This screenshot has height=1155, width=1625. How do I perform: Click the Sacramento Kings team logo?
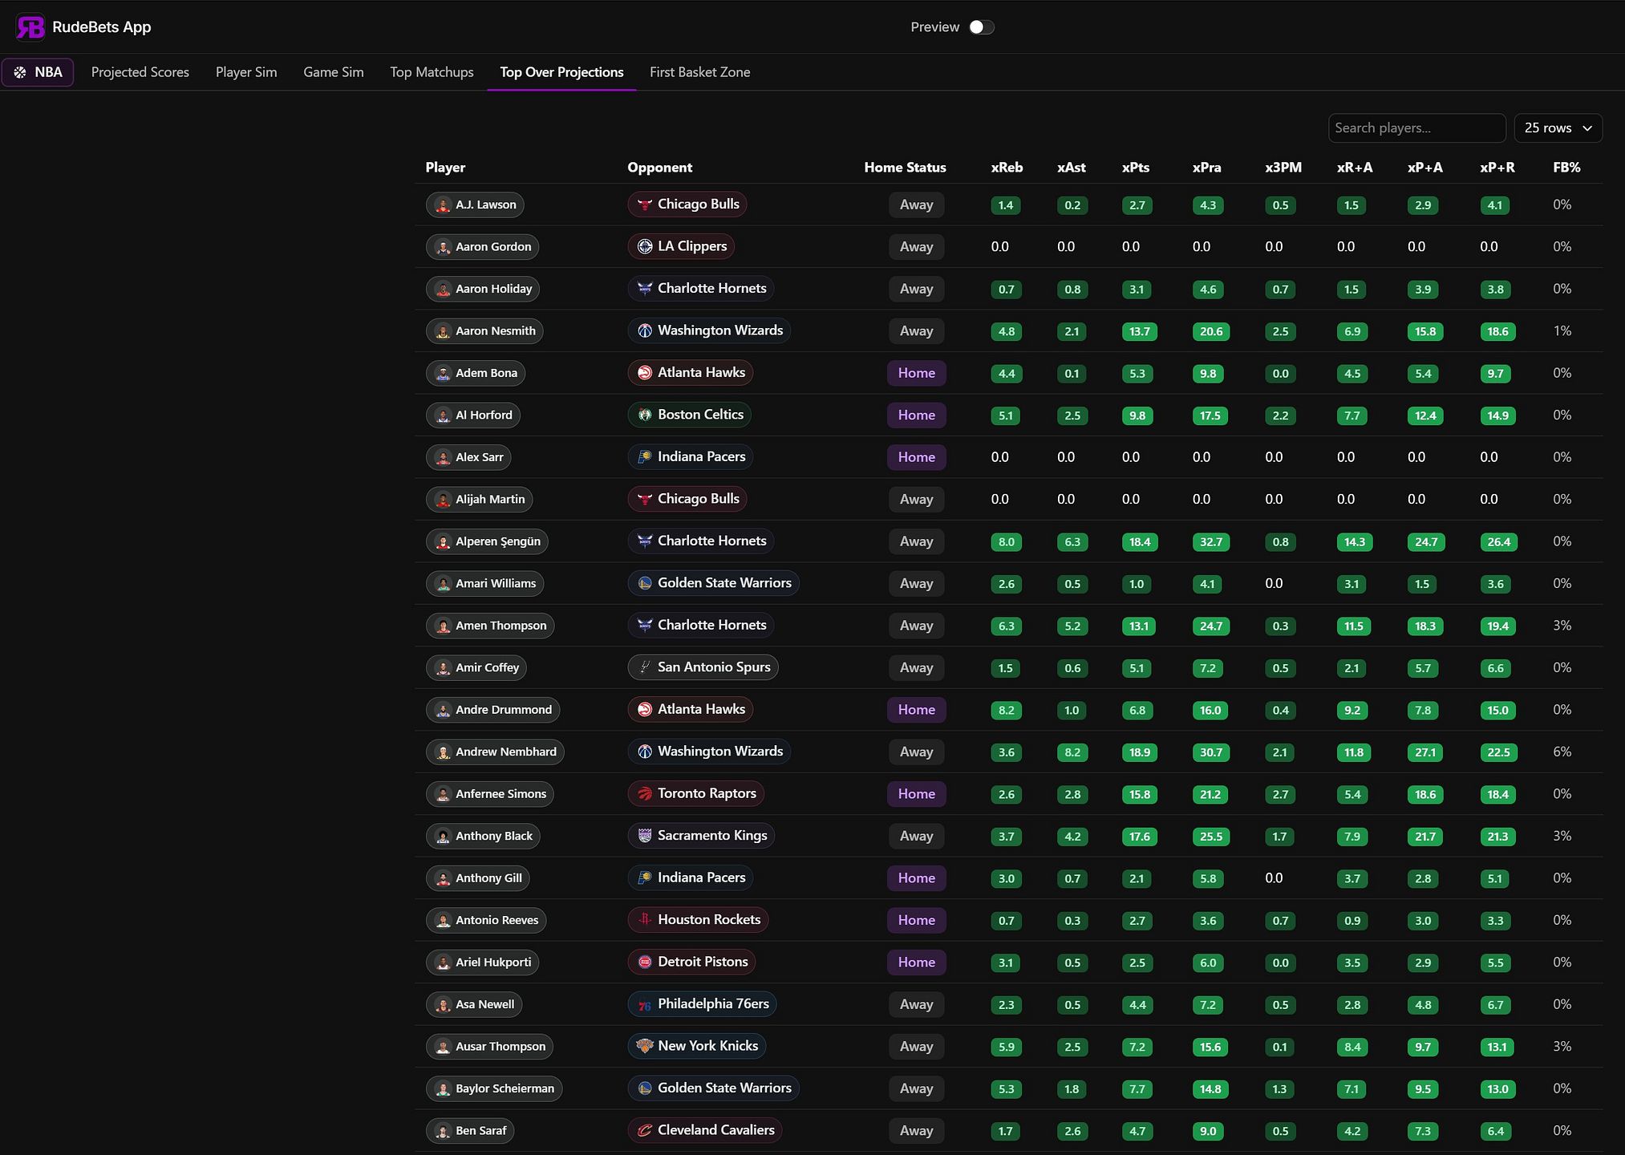pos(645,836)
